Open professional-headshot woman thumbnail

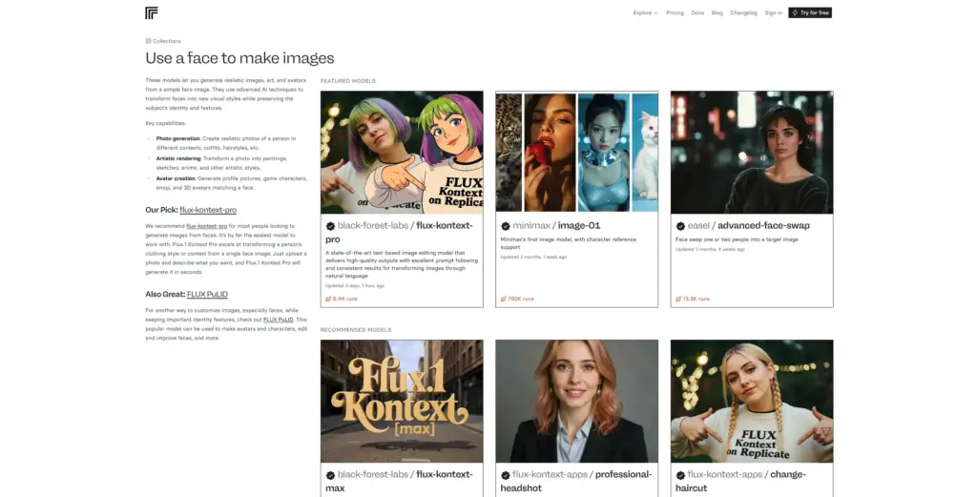coord(577,401)
